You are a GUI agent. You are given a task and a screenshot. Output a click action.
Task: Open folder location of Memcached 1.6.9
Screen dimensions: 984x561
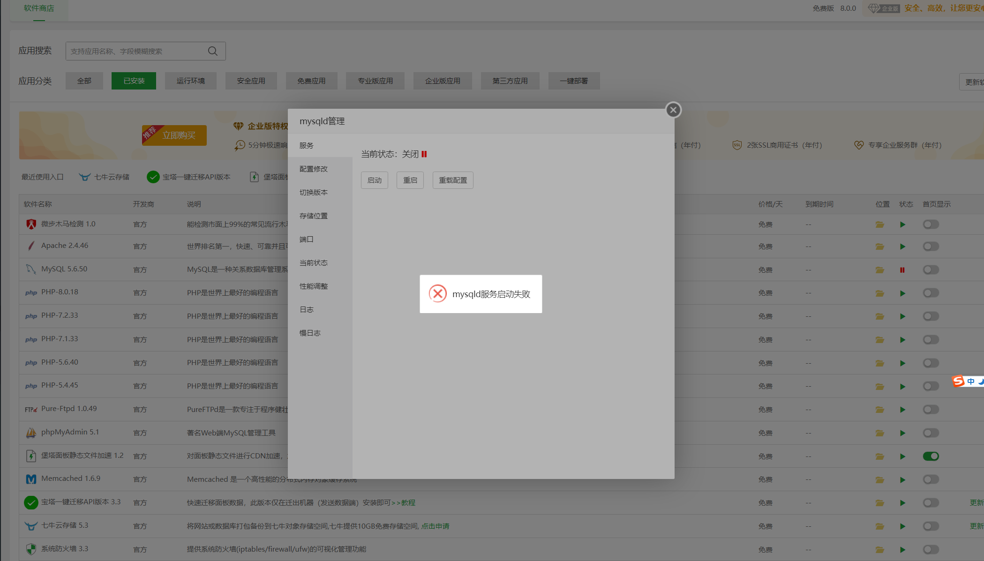880,480
